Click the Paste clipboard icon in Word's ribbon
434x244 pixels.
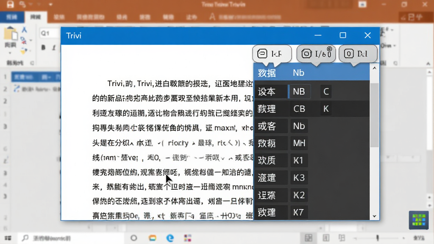[11, 34]
